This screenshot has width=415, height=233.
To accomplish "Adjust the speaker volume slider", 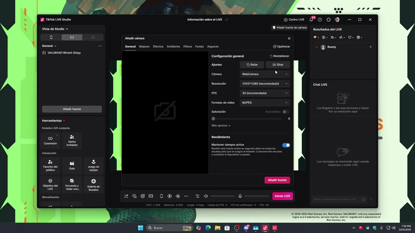I will point(222,196).
